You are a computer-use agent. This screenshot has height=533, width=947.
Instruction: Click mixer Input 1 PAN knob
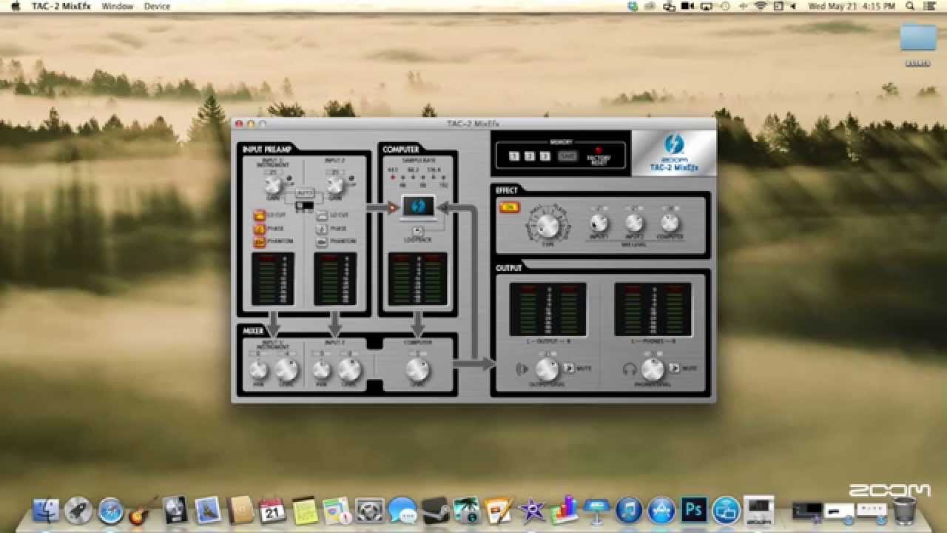tap(258, 370)
